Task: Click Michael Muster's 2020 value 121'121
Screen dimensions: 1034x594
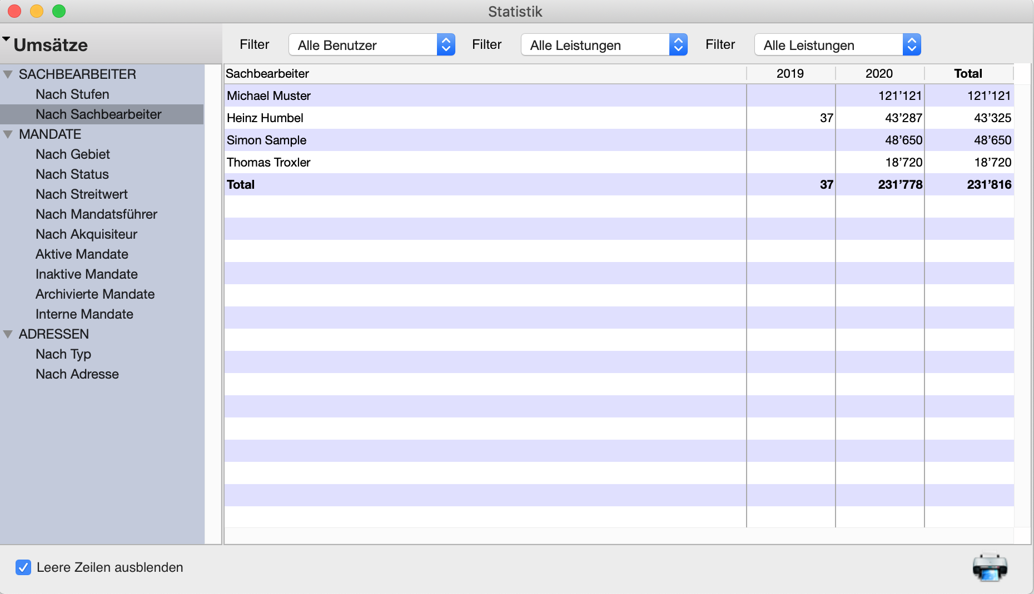Action: pos(900,96)
